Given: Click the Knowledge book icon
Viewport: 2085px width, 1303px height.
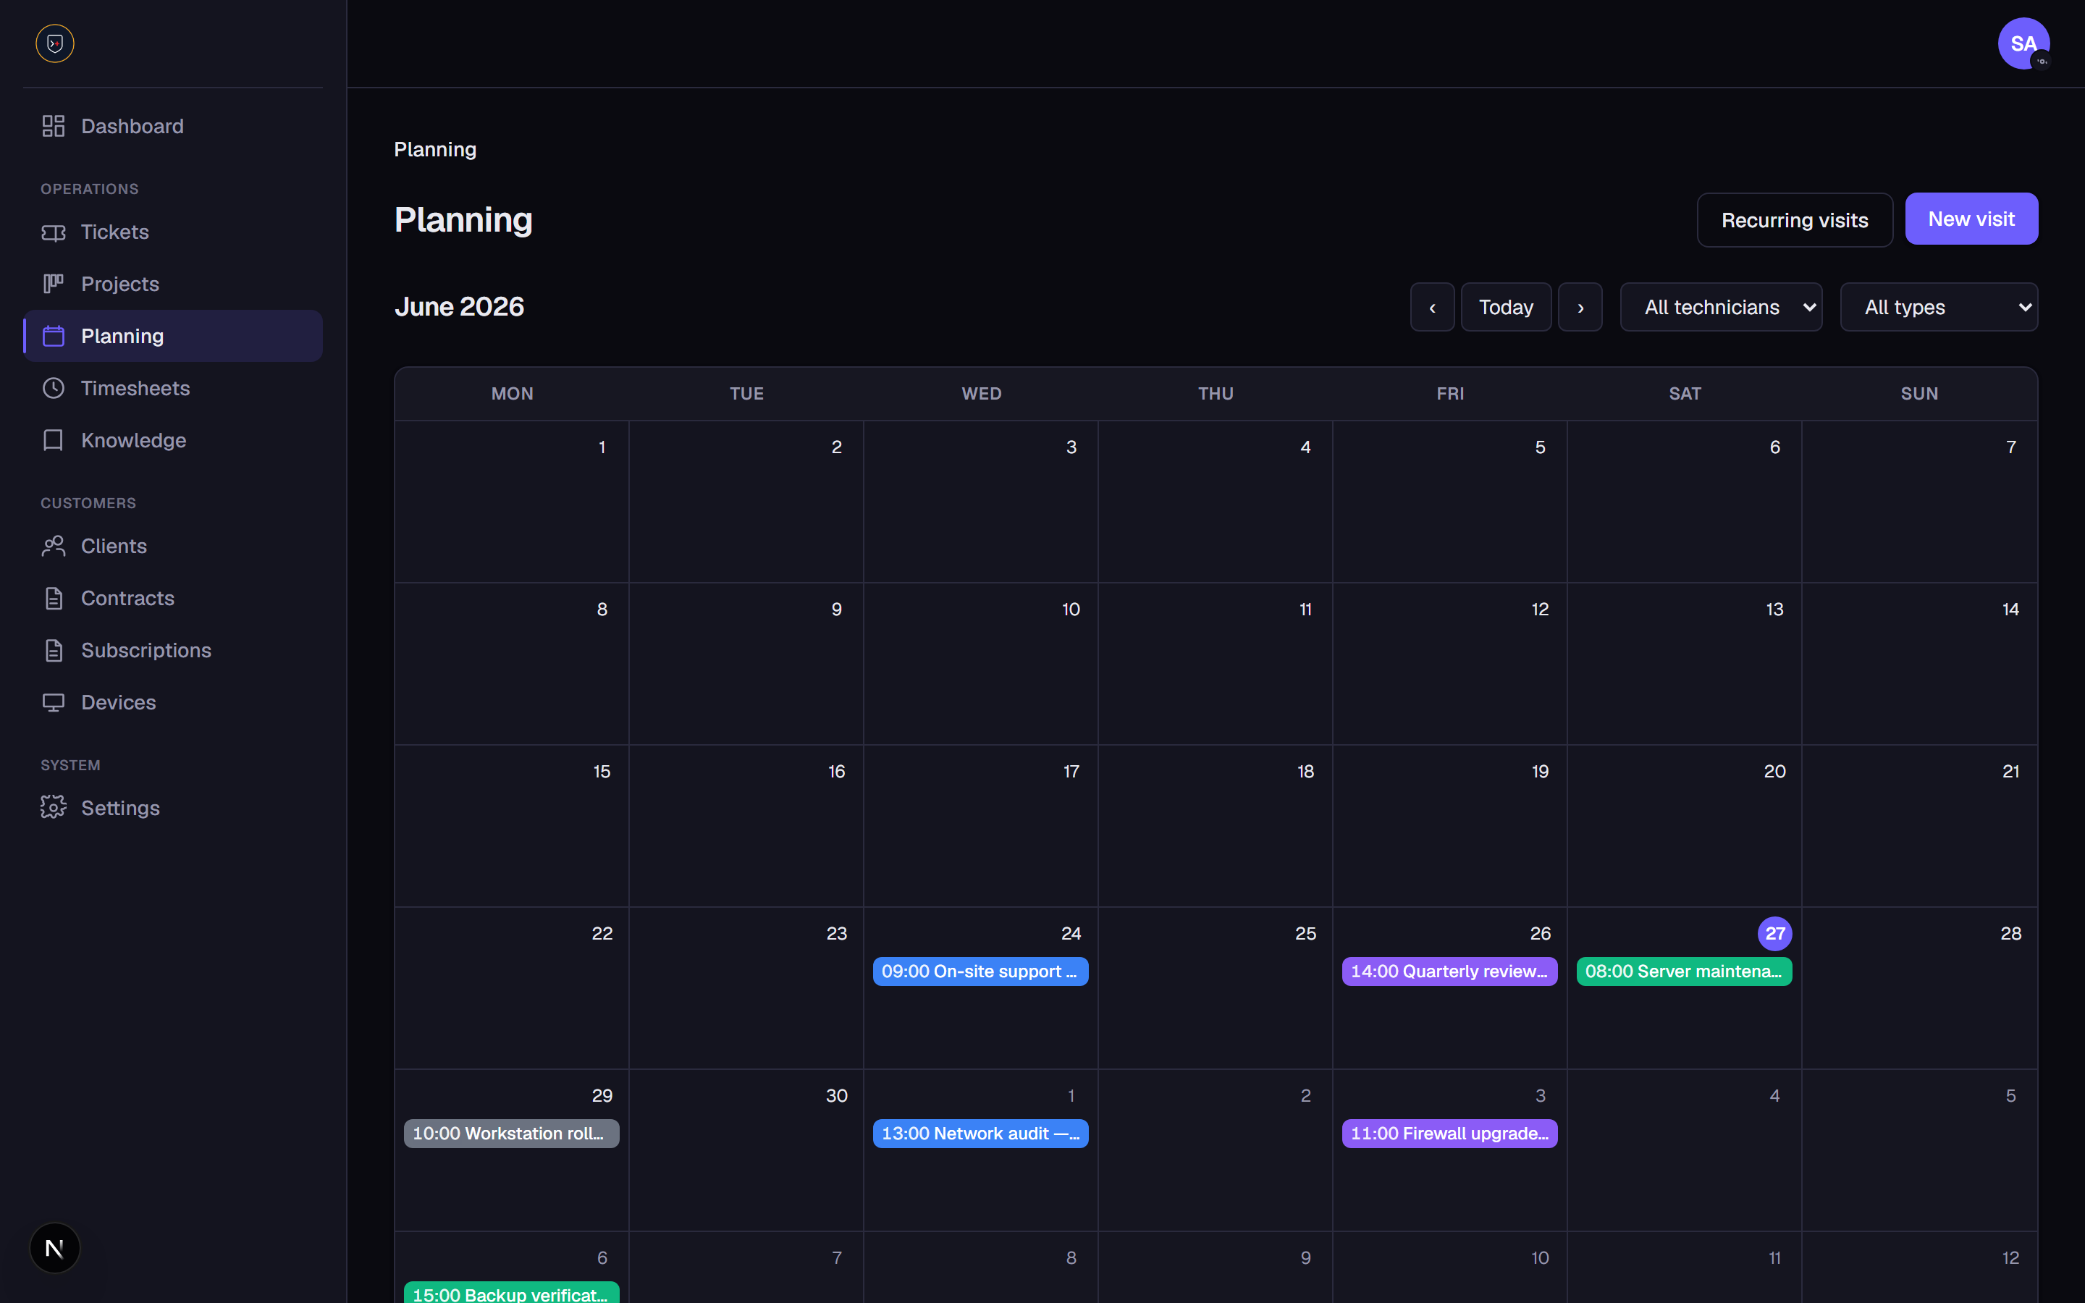Looking at the screenshot, I should point(54,440).
